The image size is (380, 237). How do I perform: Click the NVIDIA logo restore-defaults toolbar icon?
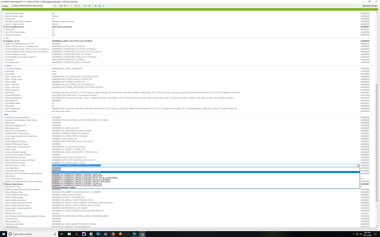[x=65, y=6]
